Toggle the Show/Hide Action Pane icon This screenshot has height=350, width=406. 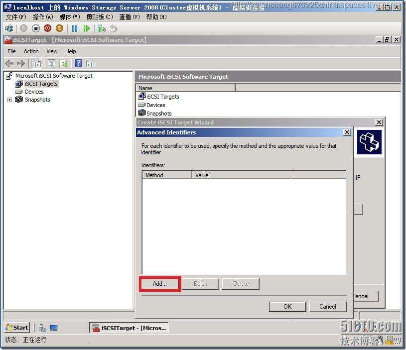(x=90, y=63)
